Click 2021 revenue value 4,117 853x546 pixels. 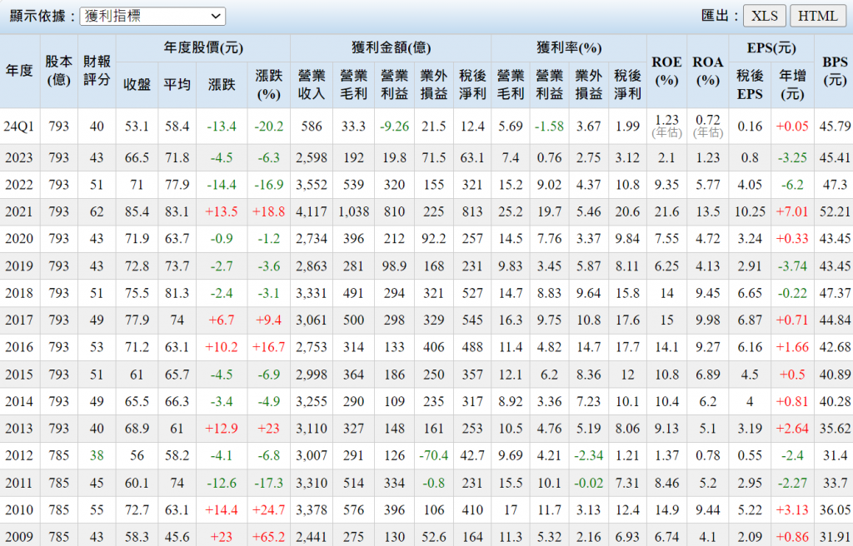312,212
